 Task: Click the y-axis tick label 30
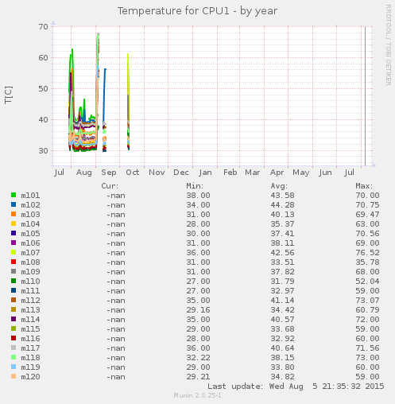[43, 151]
